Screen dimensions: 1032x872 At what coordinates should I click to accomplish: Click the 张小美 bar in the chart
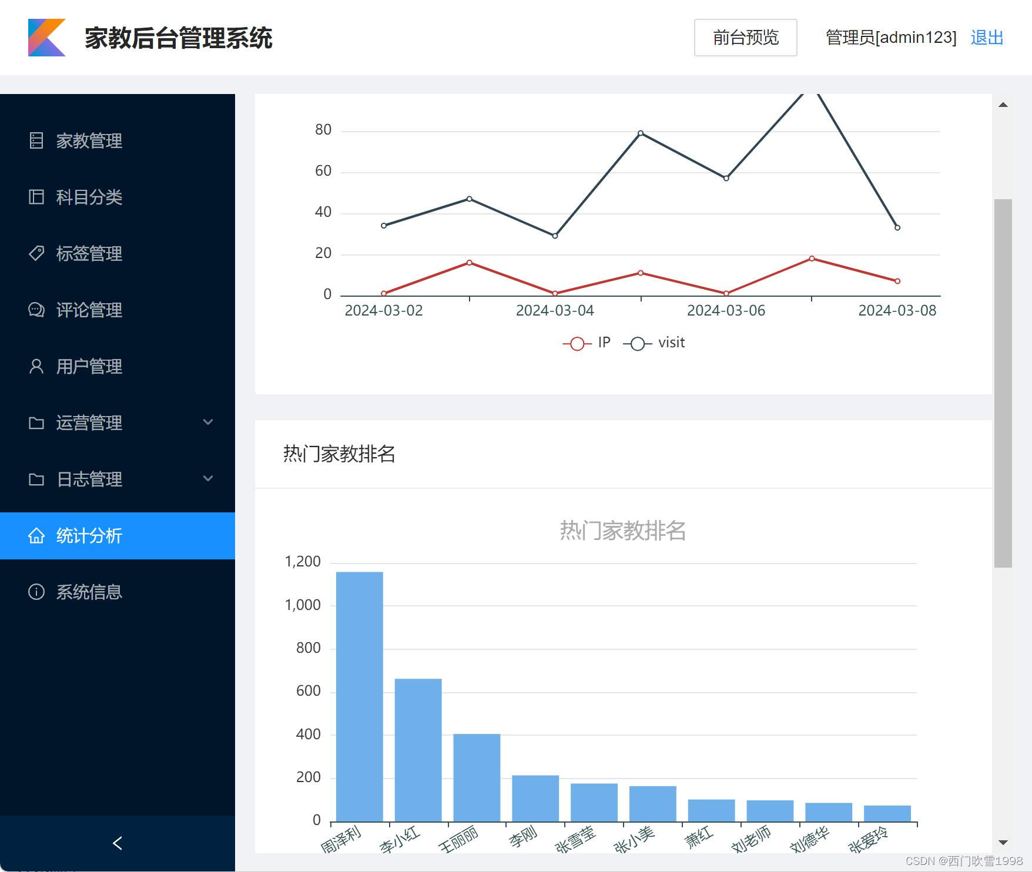click(653, 804)
